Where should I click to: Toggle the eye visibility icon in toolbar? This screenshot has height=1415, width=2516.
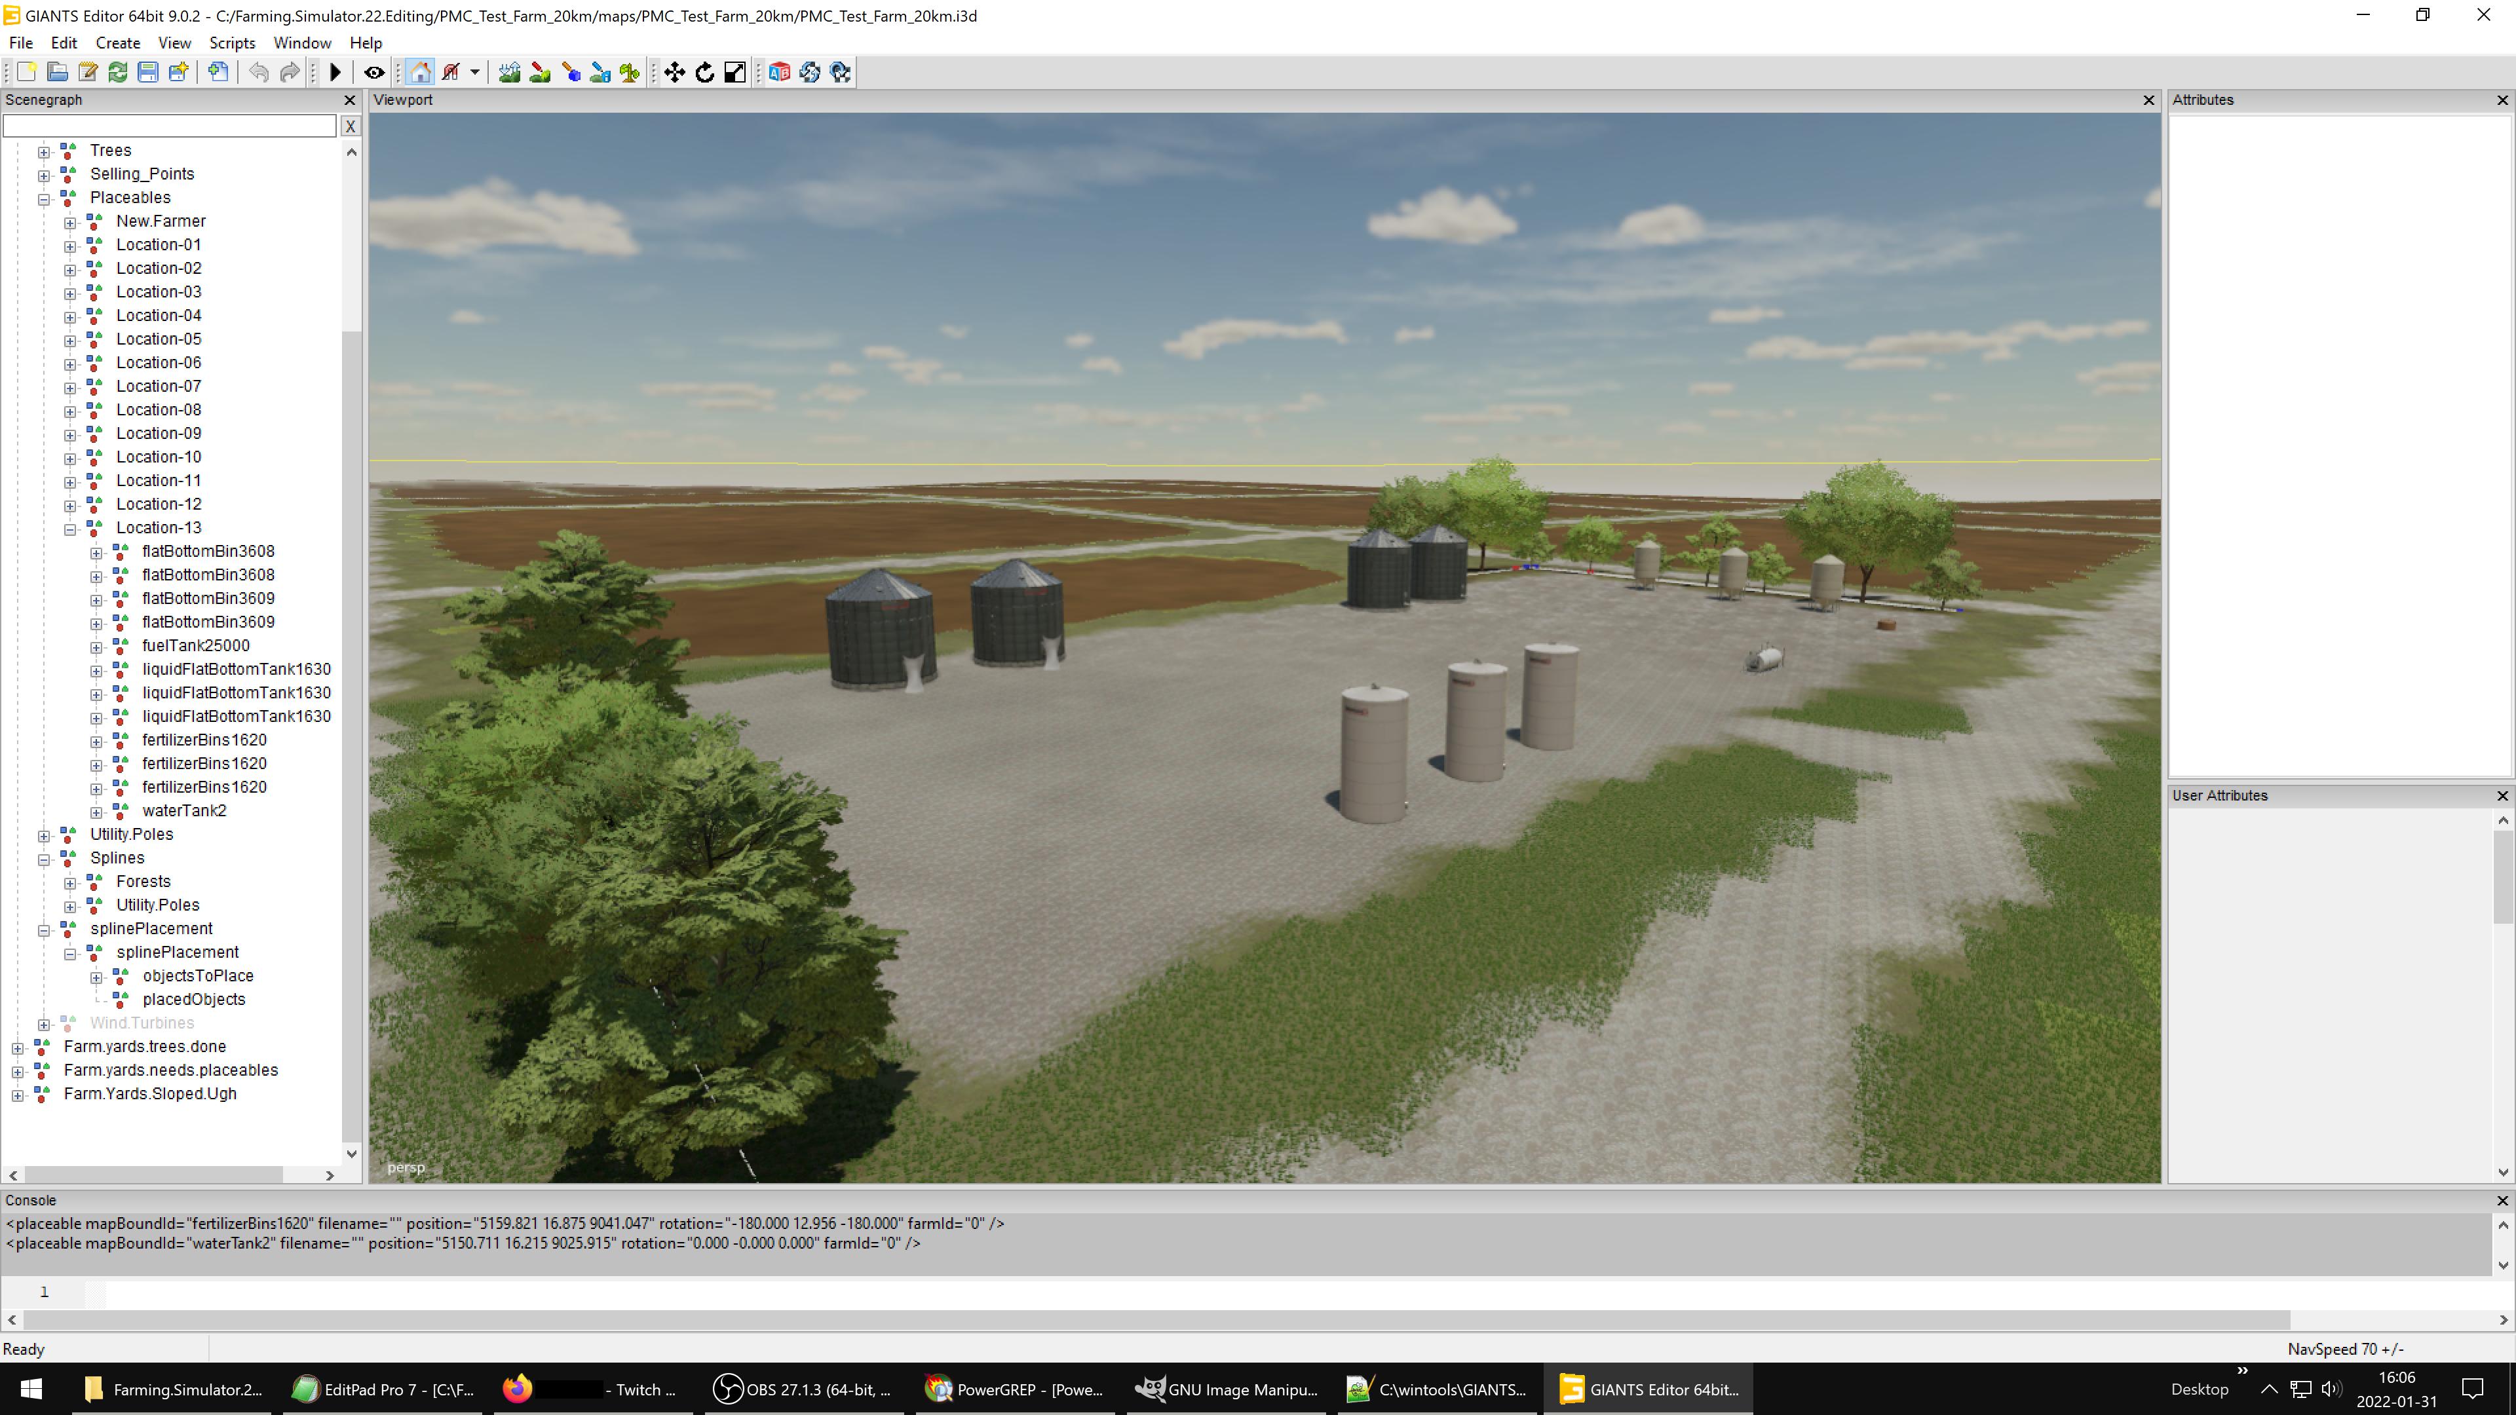tap(374, 72)
